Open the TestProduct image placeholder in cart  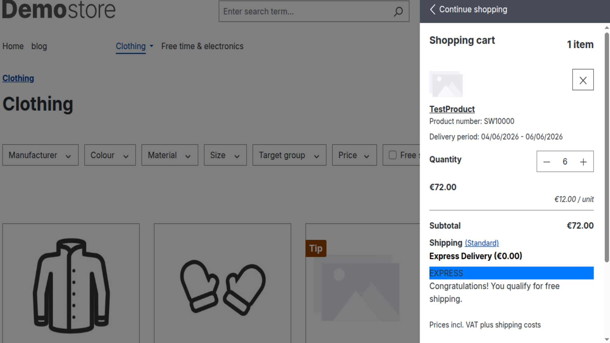[446, 84]
